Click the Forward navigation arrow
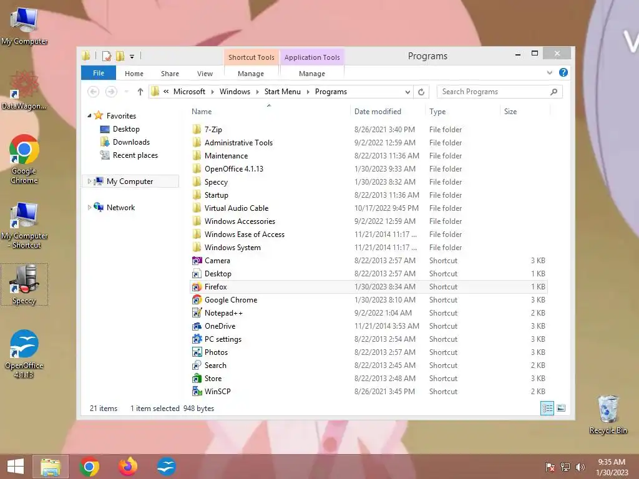Image resolution: width=639 pixels, height=479 pixels. click(x=111, y=92)
